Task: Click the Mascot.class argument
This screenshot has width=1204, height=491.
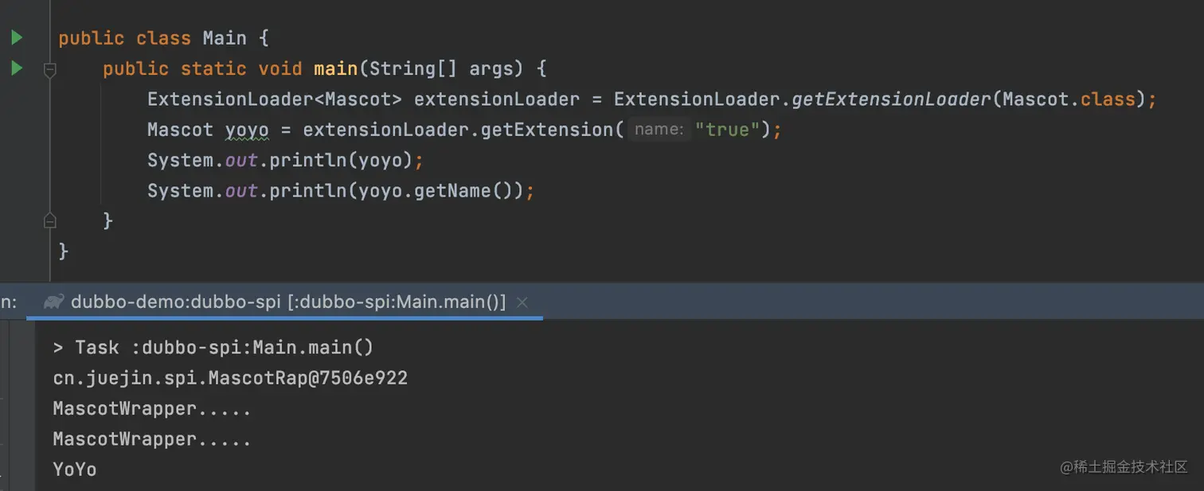Action: (1068, 99)
